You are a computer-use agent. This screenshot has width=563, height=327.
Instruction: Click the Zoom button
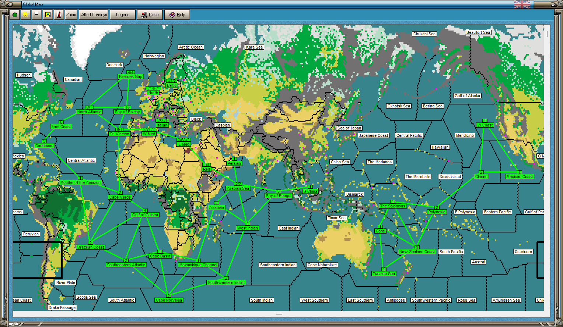click(71, 15)
